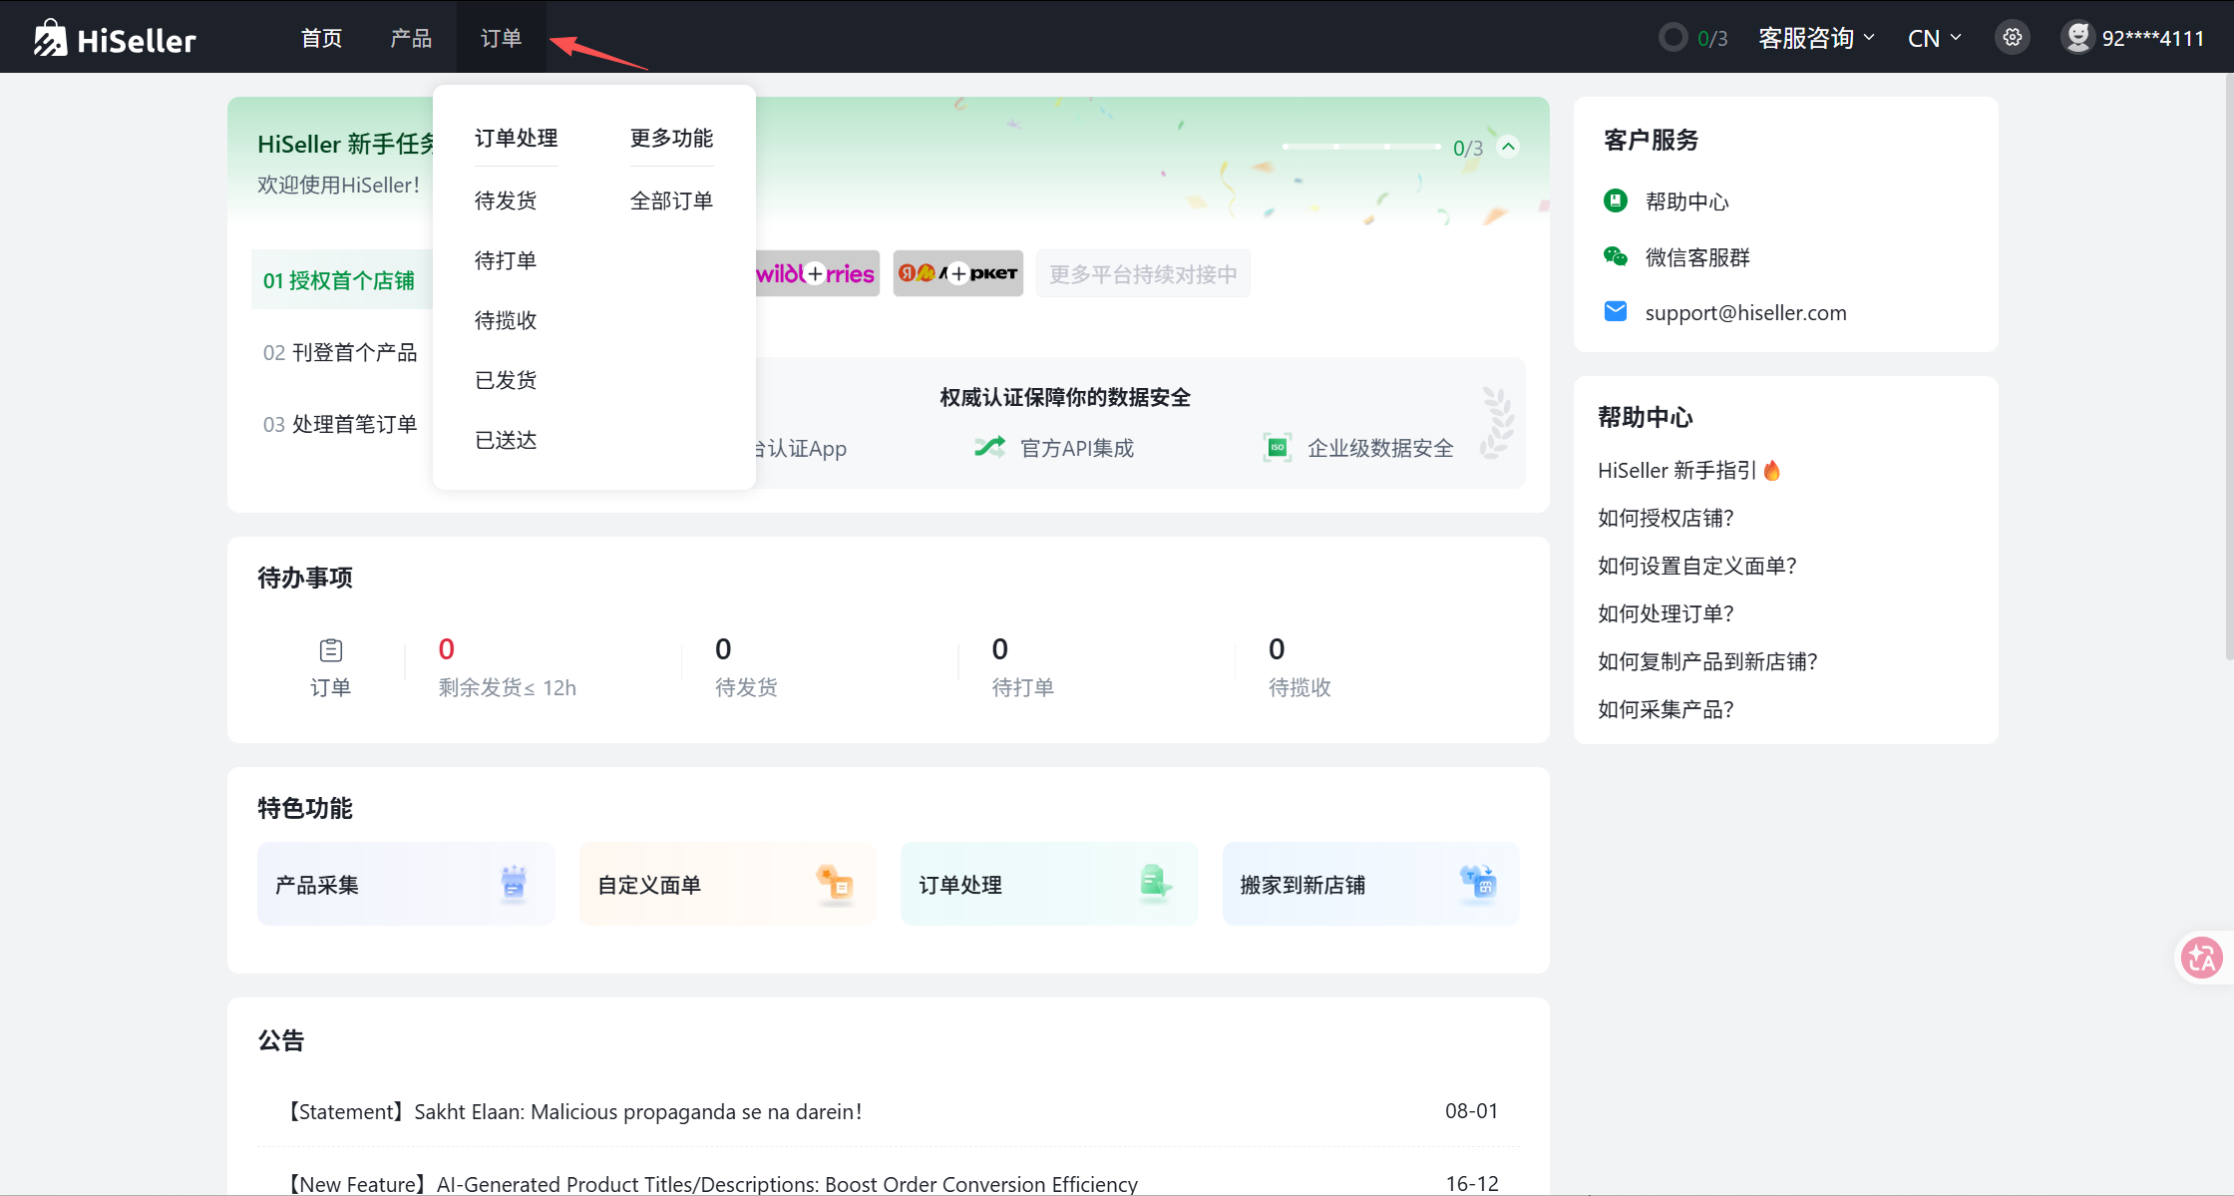
Task: Click support@hiseller.com email link
Action: click(1745, 312)
